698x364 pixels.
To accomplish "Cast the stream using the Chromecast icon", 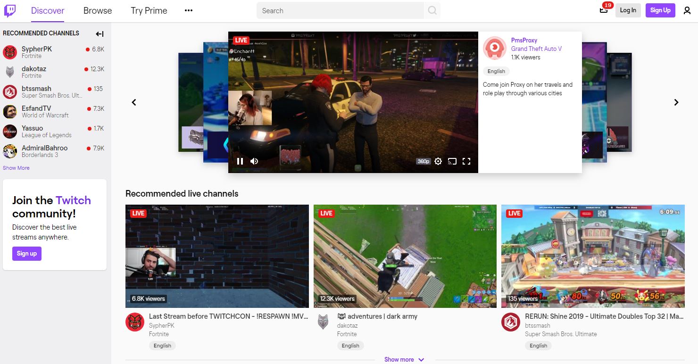I will click(452, 161).
